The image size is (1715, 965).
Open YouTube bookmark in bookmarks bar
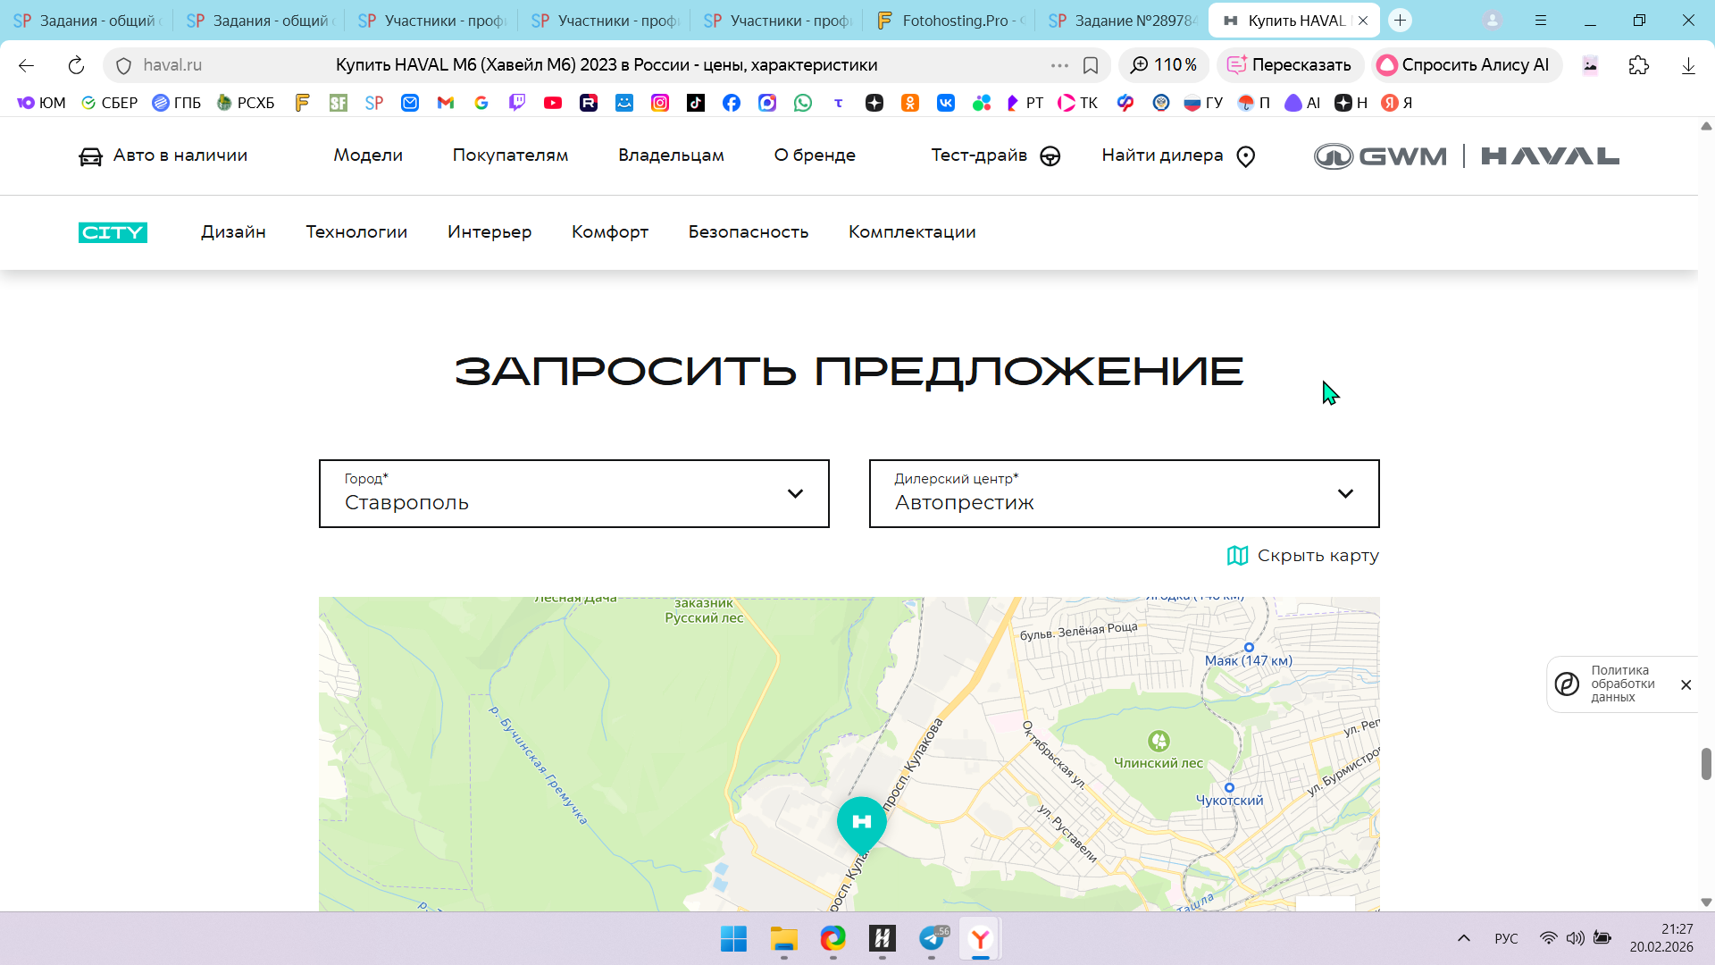click(x=553, y=103)
